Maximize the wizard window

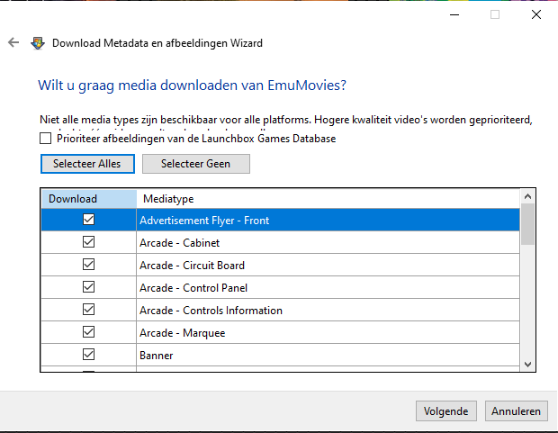(x=495, y=14)
